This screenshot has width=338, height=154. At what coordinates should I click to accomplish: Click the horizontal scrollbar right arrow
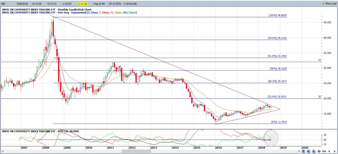click(299, 151)
